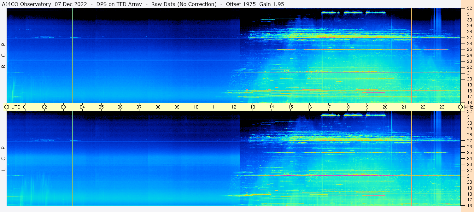
Task: Click '16' on LCP frequency scale
Action: coord(469,206)
